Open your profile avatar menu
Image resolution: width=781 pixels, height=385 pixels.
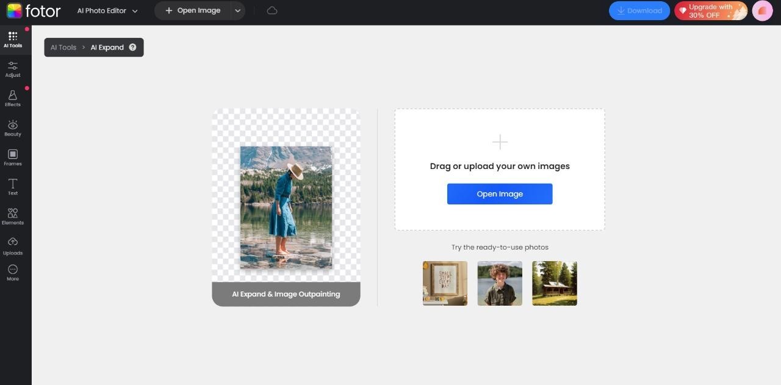[x=762, y=10]
